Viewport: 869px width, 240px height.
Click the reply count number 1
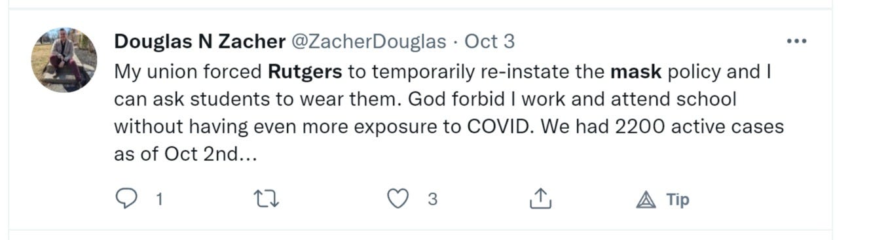click(x=158, y=199)
